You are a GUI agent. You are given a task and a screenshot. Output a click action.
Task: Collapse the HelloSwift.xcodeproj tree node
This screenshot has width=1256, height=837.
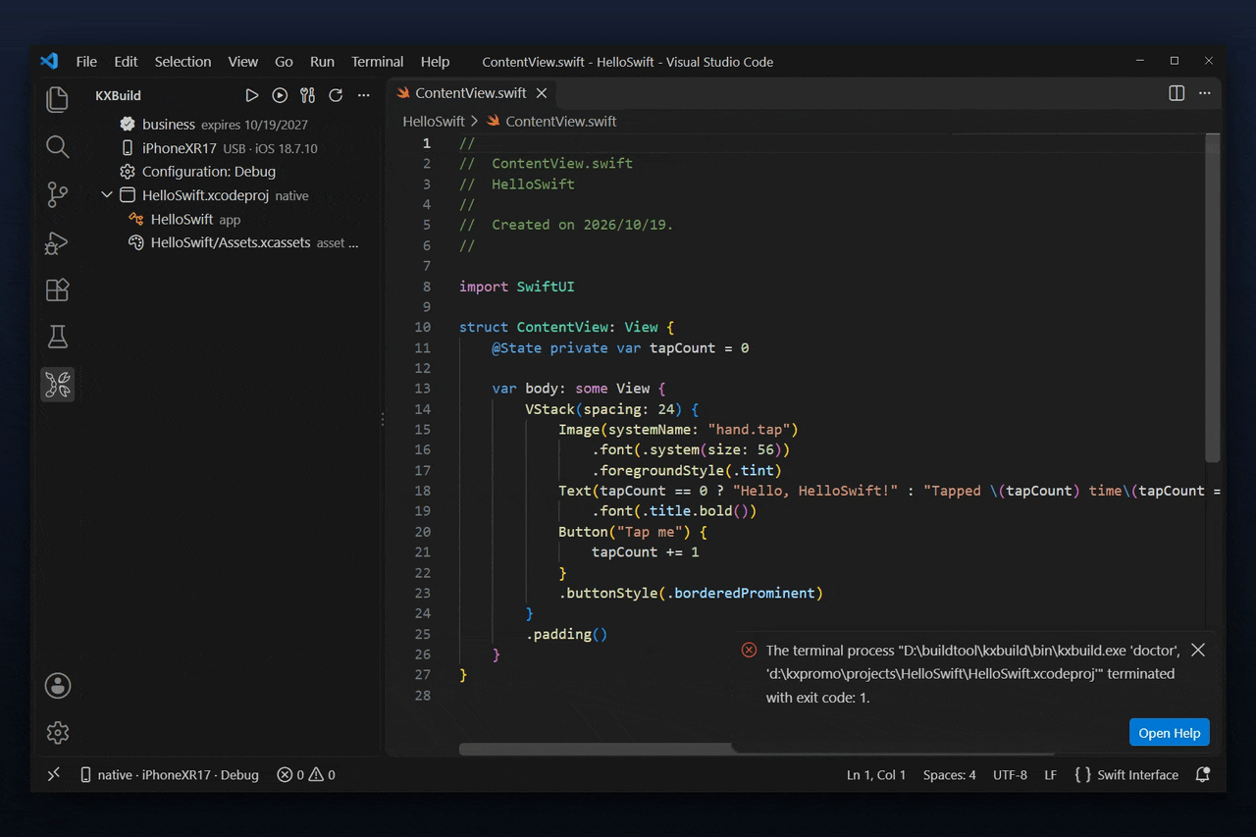click(x=107, y=195)
